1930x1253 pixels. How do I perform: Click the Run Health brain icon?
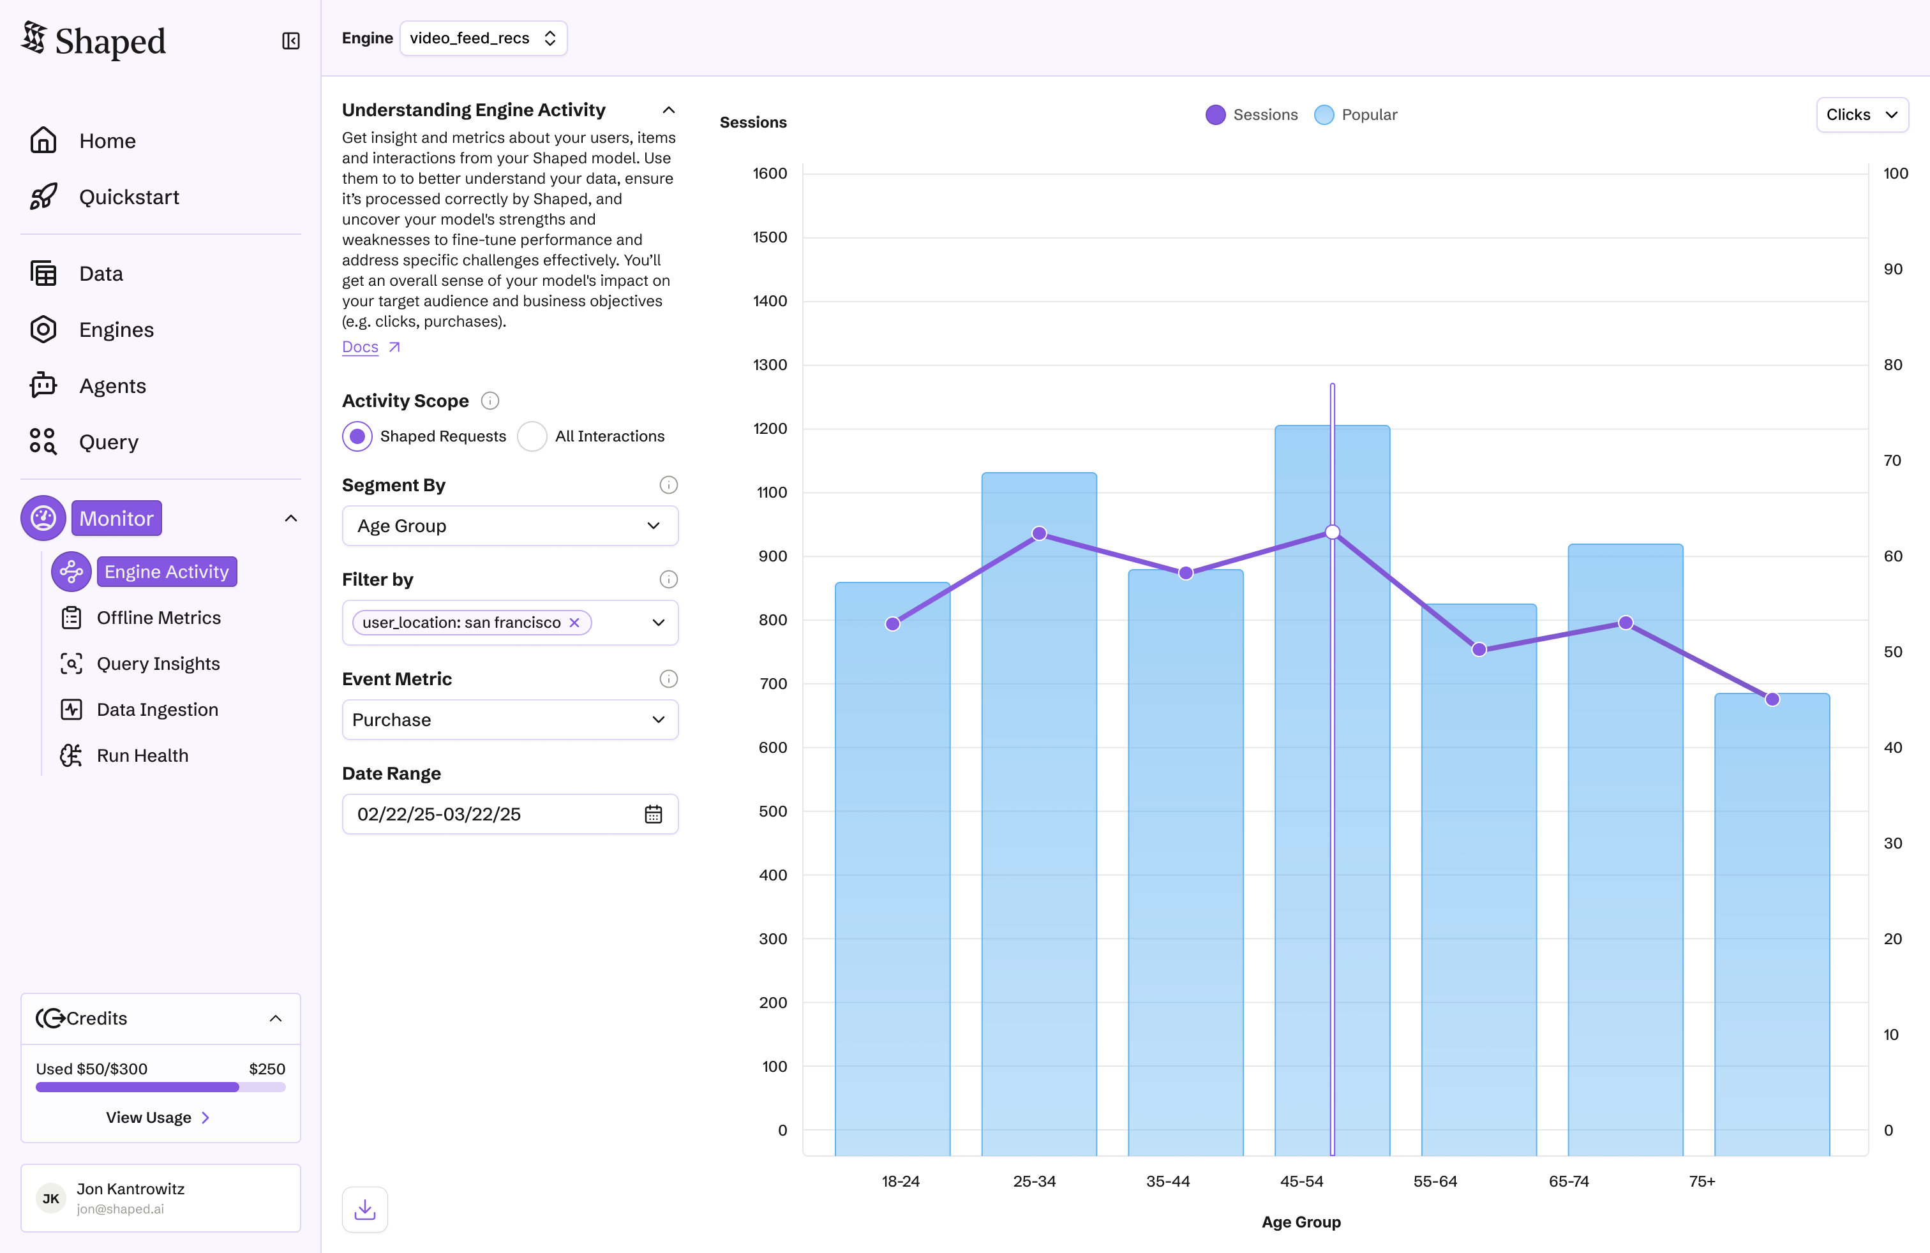click(x=71, y=755)
